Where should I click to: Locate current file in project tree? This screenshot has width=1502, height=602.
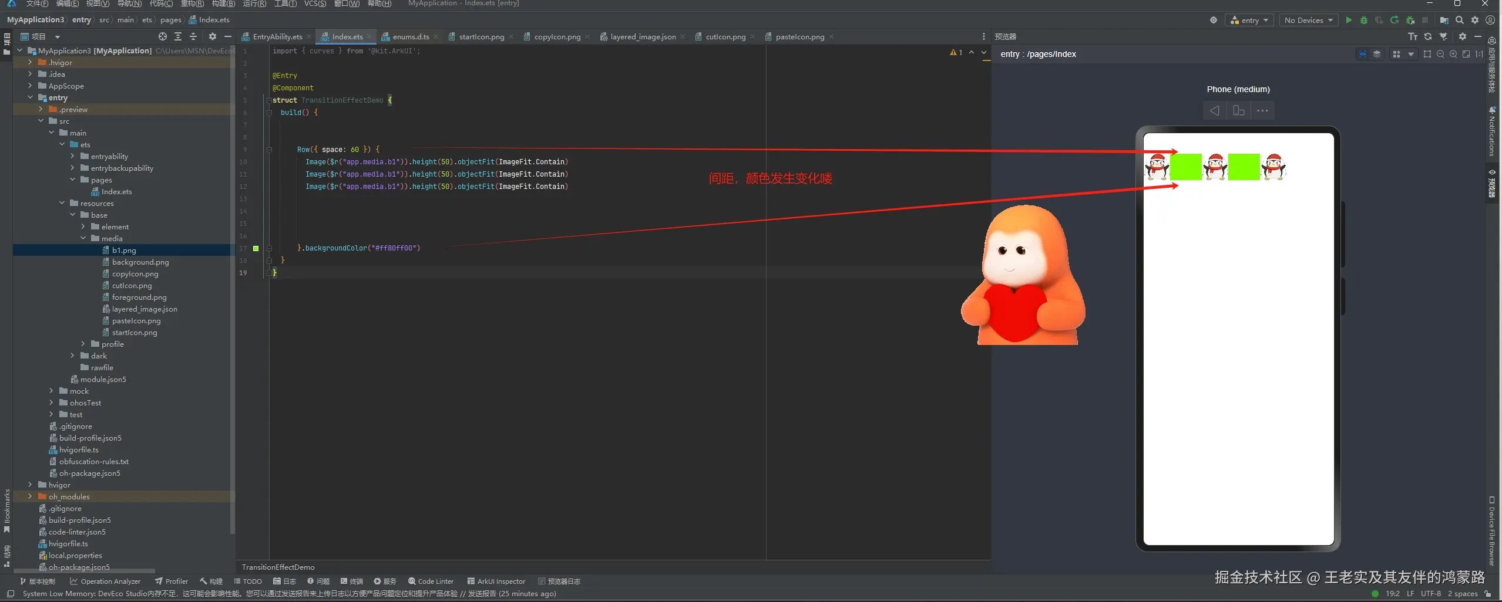pyautogui.click(x=163, y=36)
